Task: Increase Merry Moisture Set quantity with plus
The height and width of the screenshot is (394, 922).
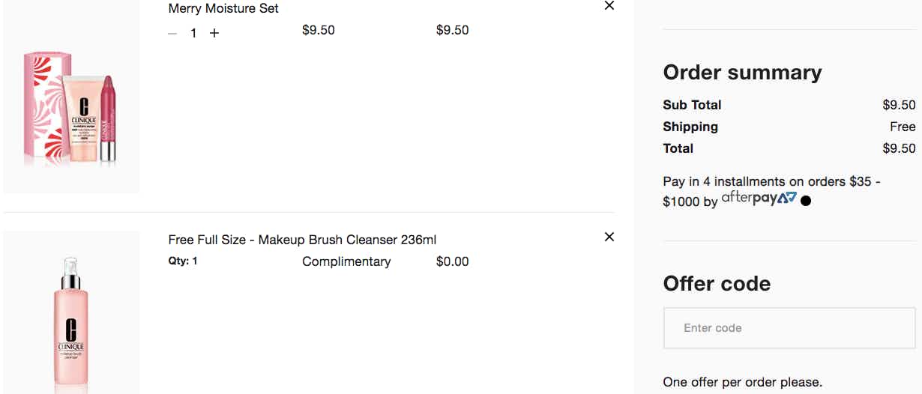Action: (214, 33)
